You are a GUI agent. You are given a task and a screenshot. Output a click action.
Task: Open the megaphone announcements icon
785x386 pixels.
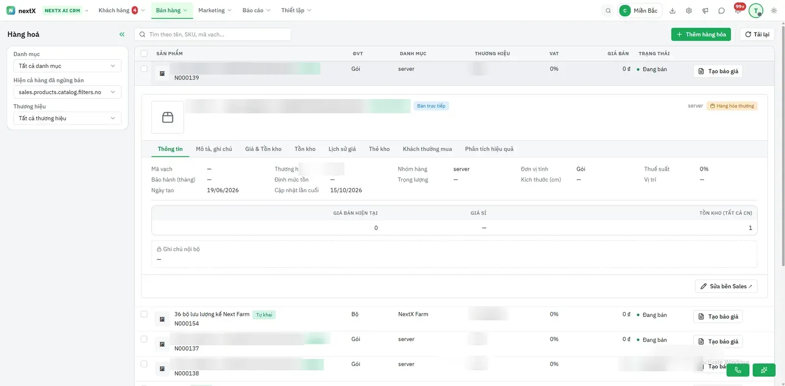click(705, 11)
